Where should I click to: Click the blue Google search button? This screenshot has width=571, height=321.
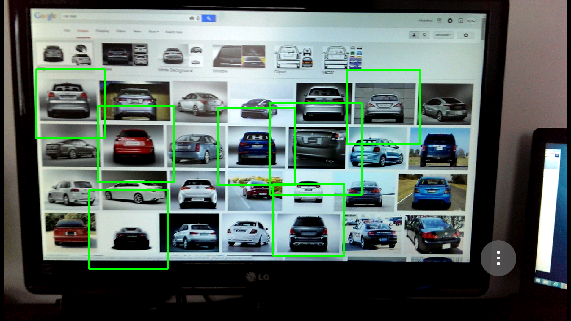point(208,18)
